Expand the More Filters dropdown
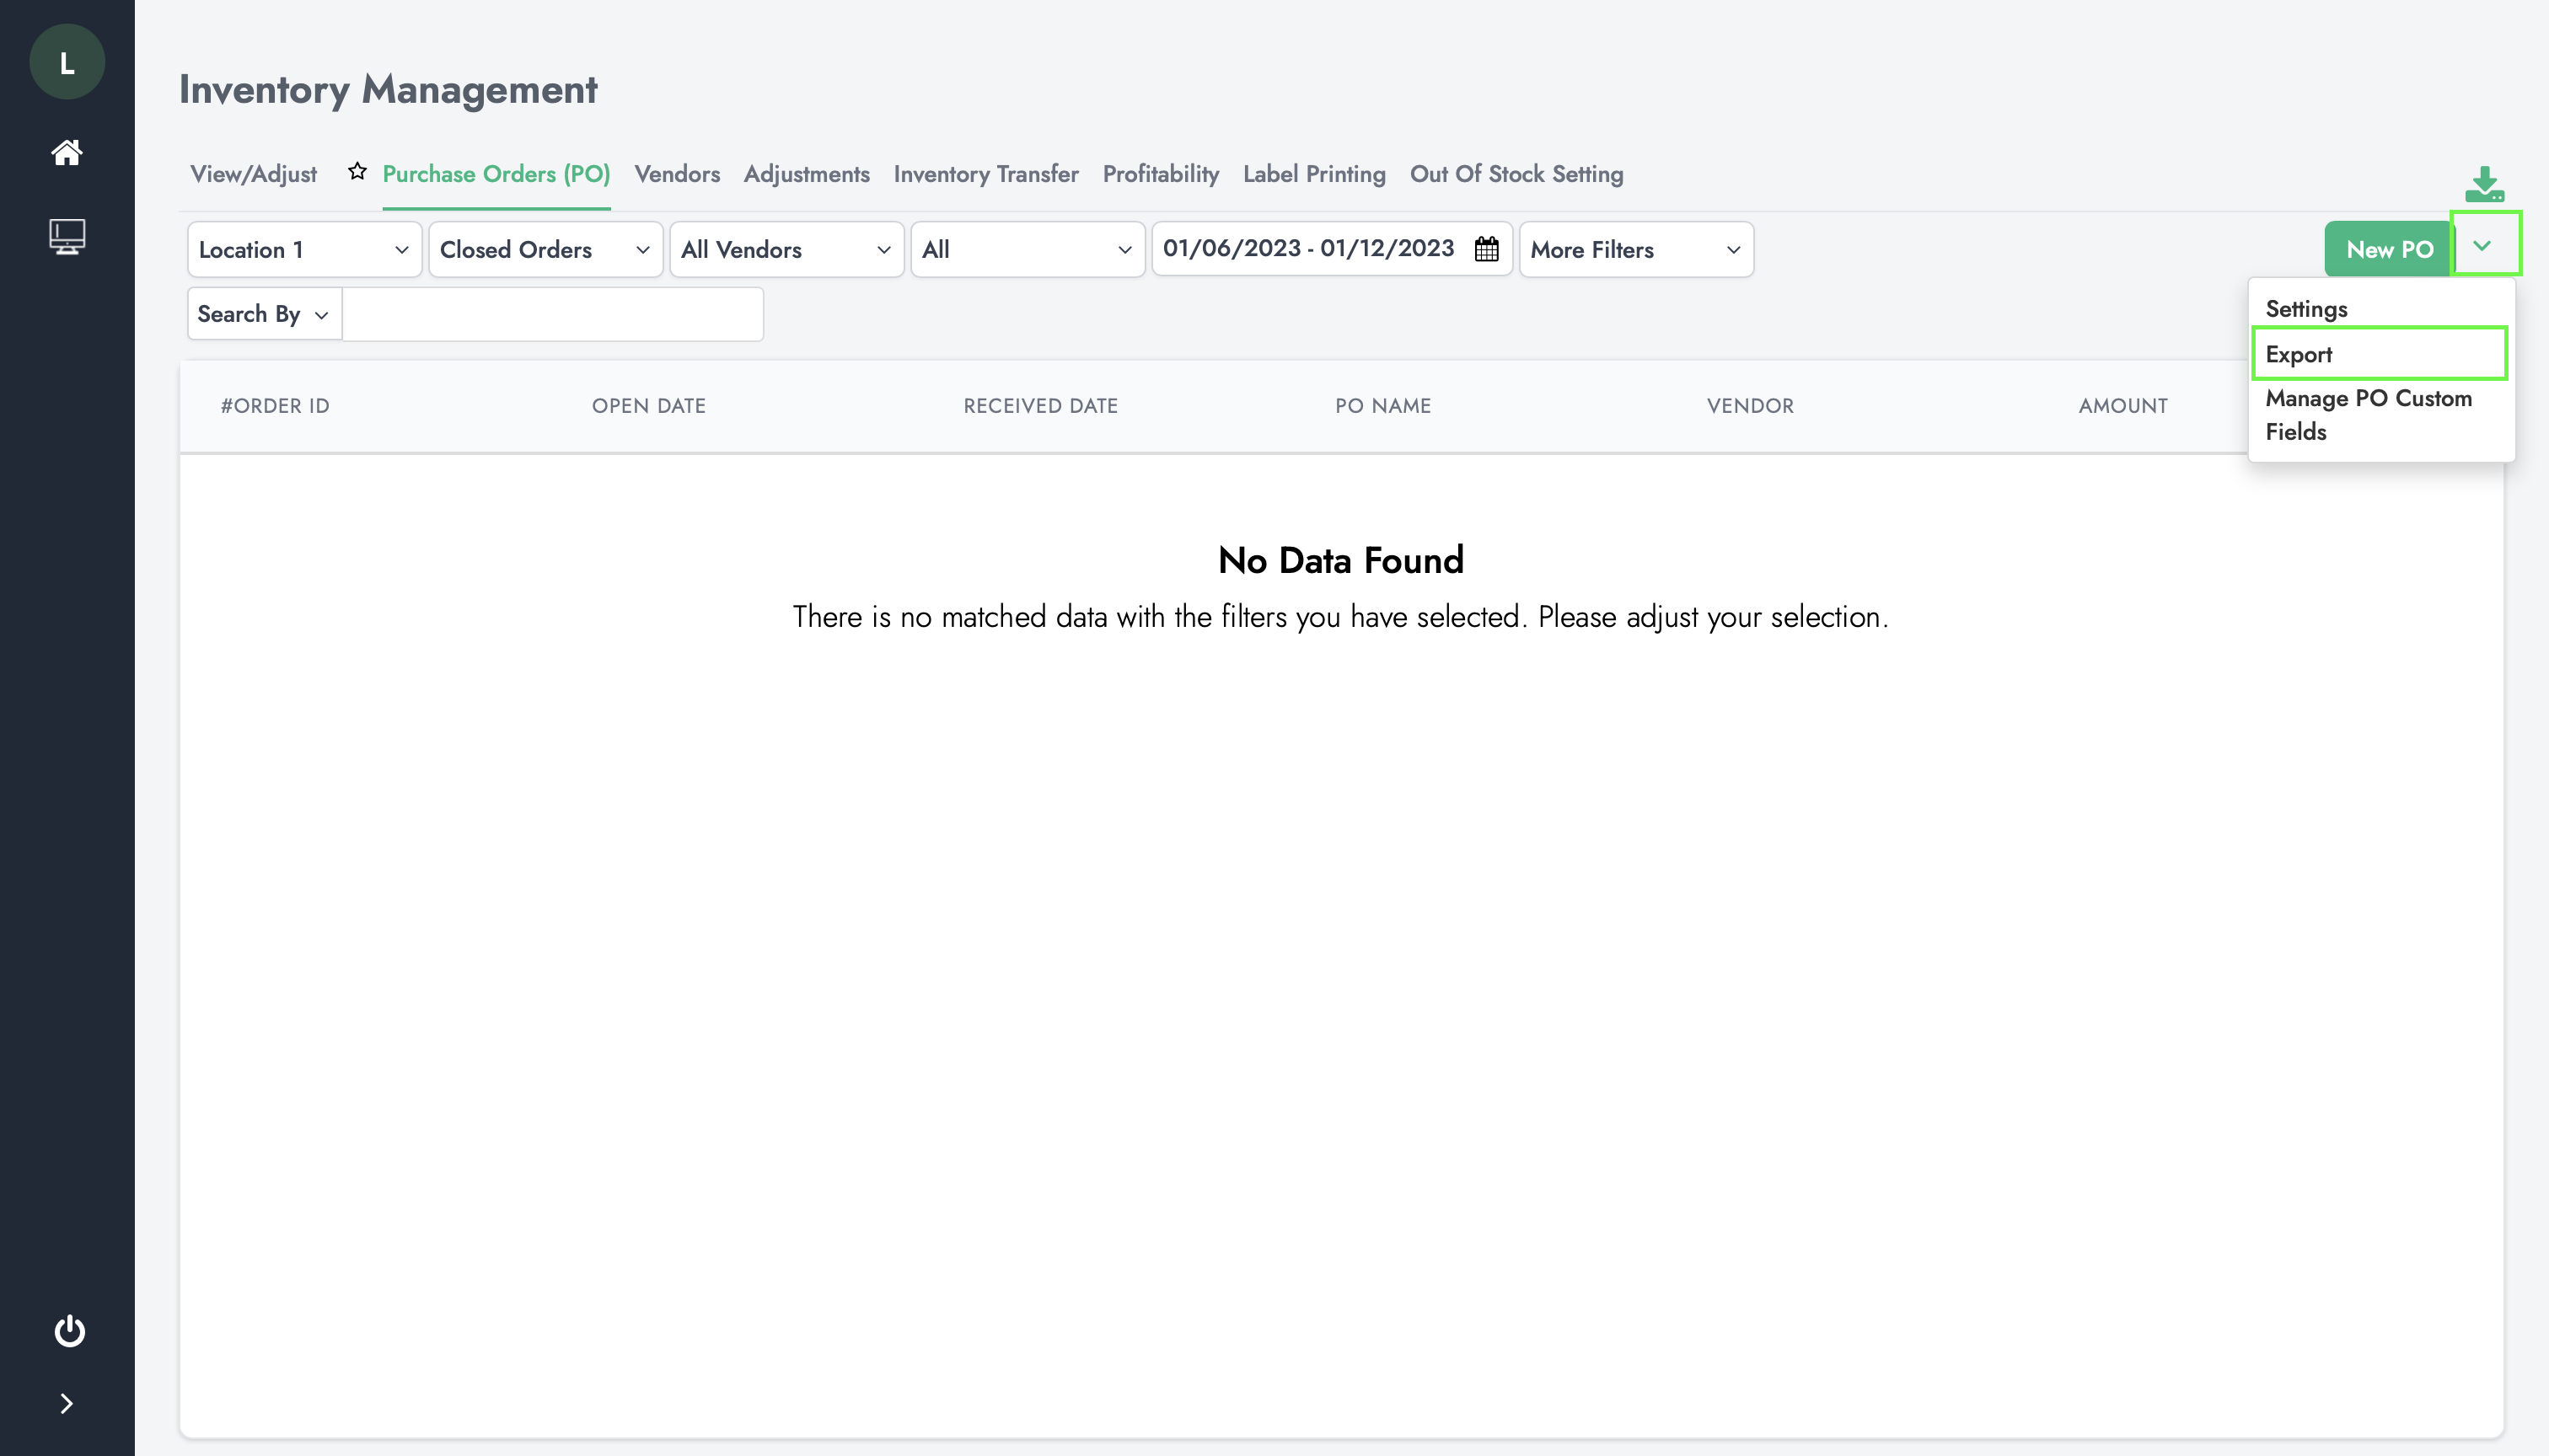 click(x=1635, y=250)
